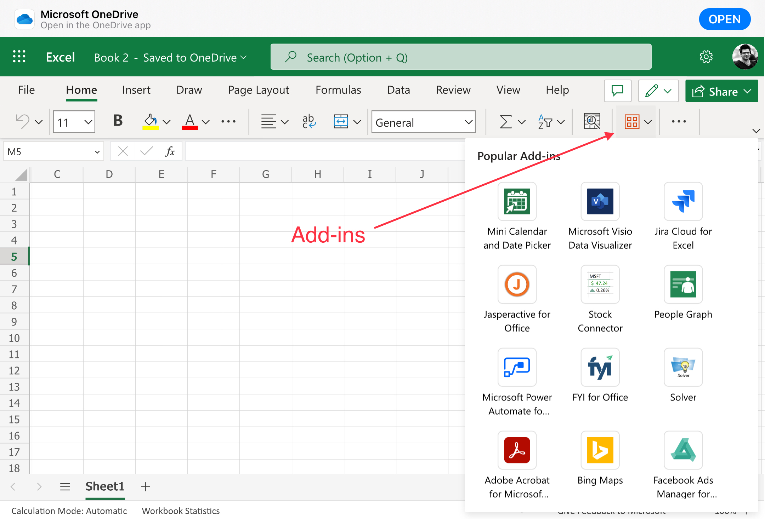Image resolution: width=765 pixels, height=519 pixels.
Task: Apply the red font color
Action: (190, 122)
